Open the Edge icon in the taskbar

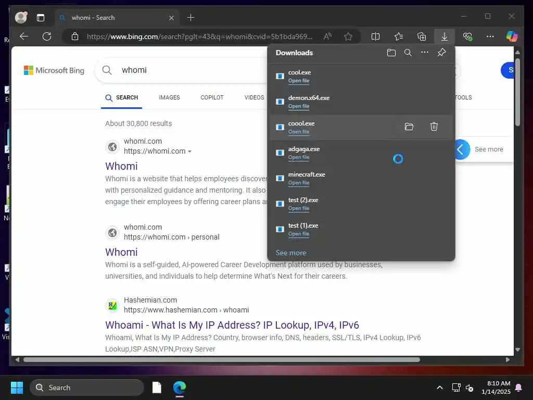pyautogui.click(x=180, y=387)
